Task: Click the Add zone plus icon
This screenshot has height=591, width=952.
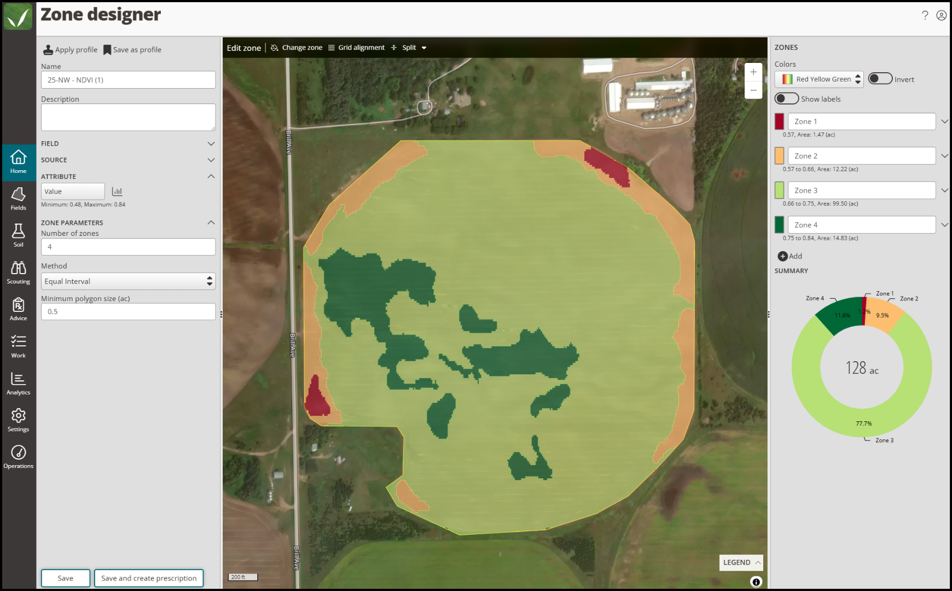Action: [x=783, y=256]
